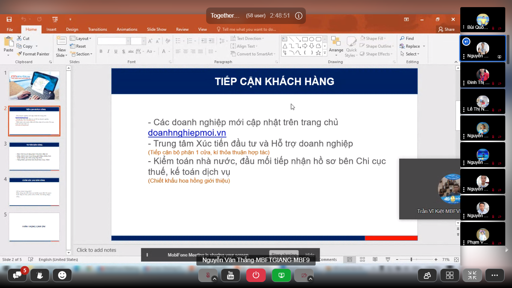Switch to the Insert ribbon tab

pos(51,29)
